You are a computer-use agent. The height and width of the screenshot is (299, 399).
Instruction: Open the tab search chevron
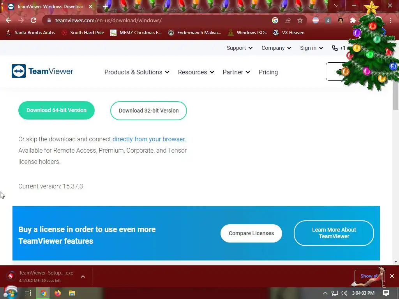(x=336, y=5)
